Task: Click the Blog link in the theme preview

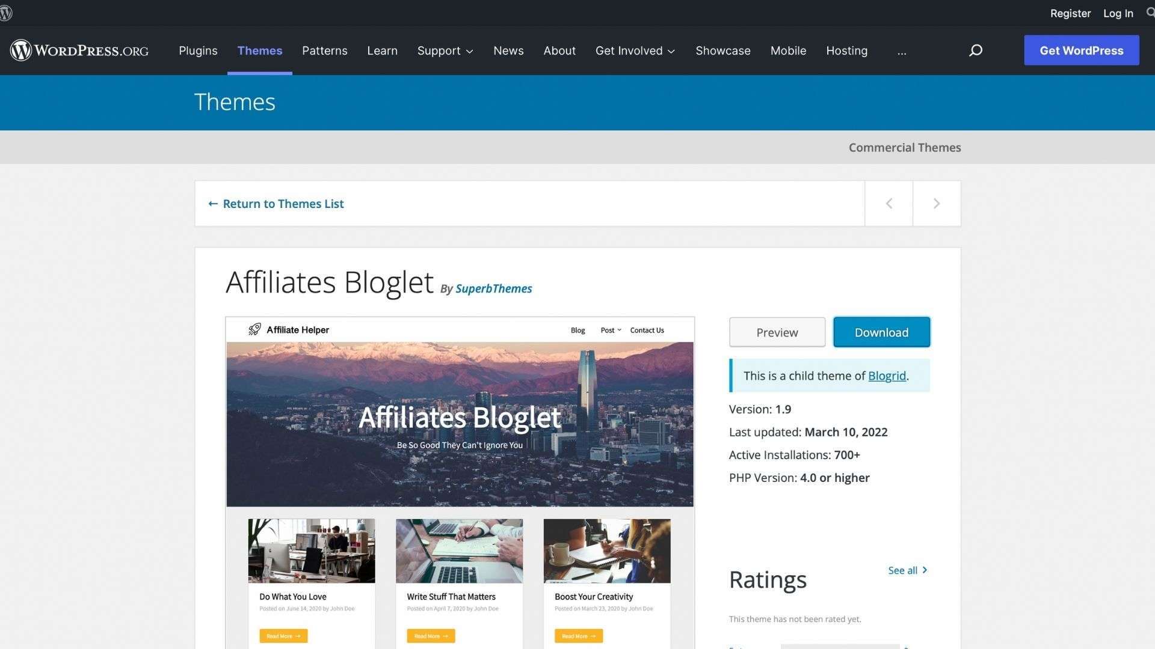Action: 577,330
